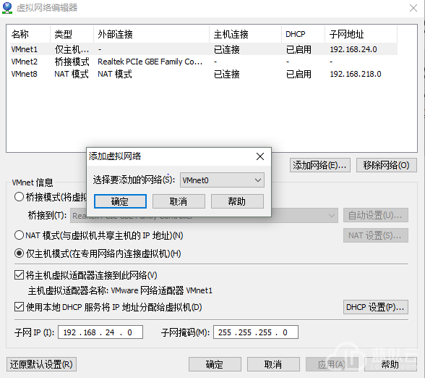The image size is (425, 378).
Task: Click 帮助 in add network dialog
Action: pyautogui.click(x=237, y=201)
